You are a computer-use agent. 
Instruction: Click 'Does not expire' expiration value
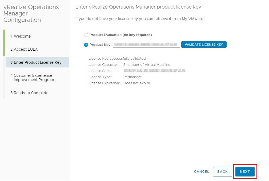coord(137,83)
